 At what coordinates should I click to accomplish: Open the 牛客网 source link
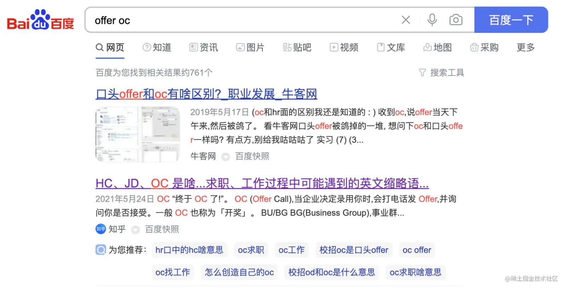point(203,156)
